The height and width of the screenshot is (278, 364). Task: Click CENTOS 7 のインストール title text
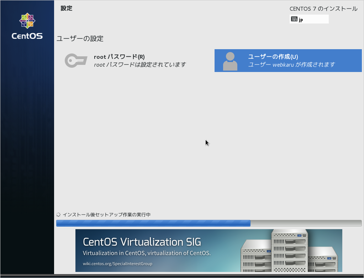323,9
